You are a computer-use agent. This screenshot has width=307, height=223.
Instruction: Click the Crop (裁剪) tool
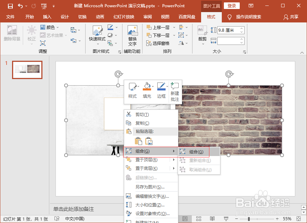click(202, 35)
